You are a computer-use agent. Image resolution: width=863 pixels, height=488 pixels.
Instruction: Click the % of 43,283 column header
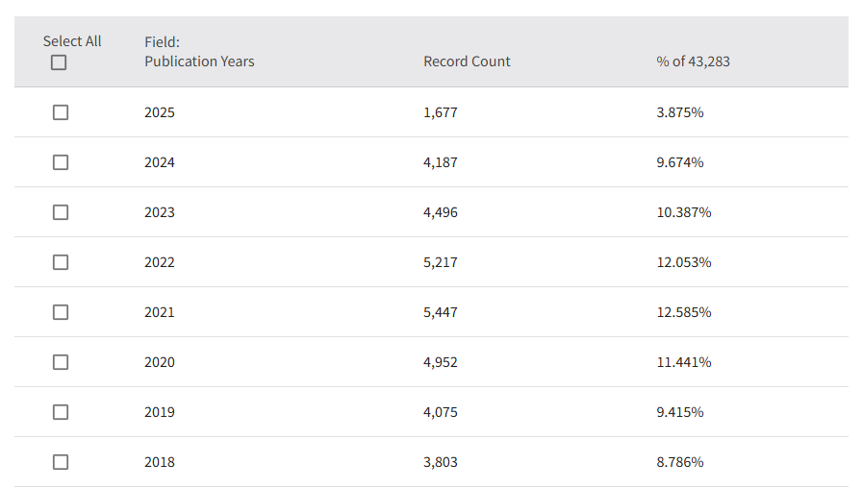pos(693,61)
